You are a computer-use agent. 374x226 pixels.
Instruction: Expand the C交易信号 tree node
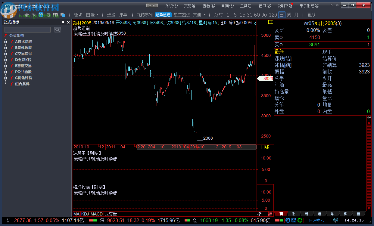5,54
